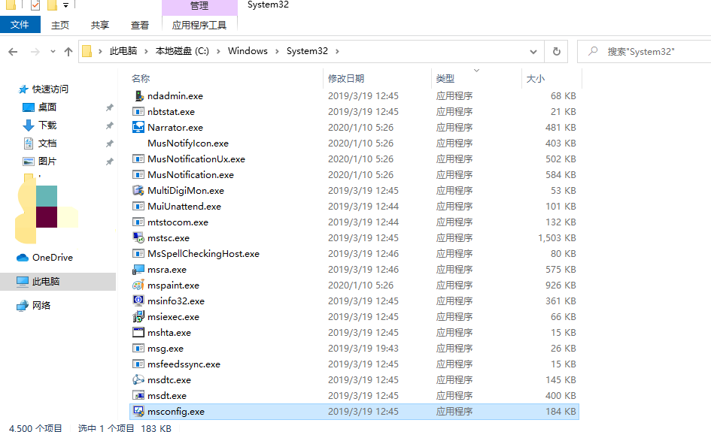Switch to the 共享 ribbon tab

pyautogui.click(x=100, y=25)
